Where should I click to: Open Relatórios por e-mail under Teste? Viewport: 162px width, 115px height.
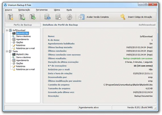click(x=25, y=69)
